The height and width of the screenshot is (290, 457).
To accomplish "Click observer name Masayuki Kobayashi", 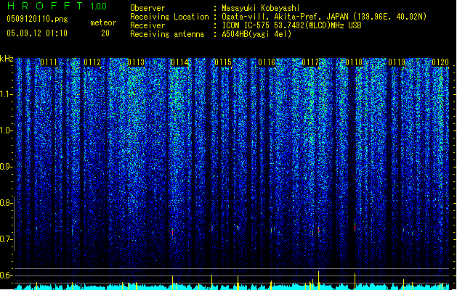I will tap(261, 8).
